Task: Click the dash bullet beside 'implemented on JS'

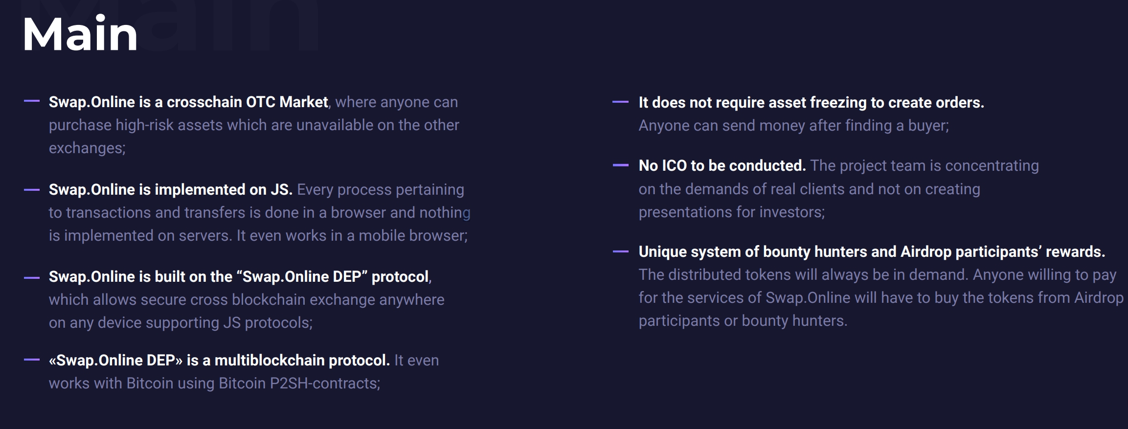Action: (32, 189)
